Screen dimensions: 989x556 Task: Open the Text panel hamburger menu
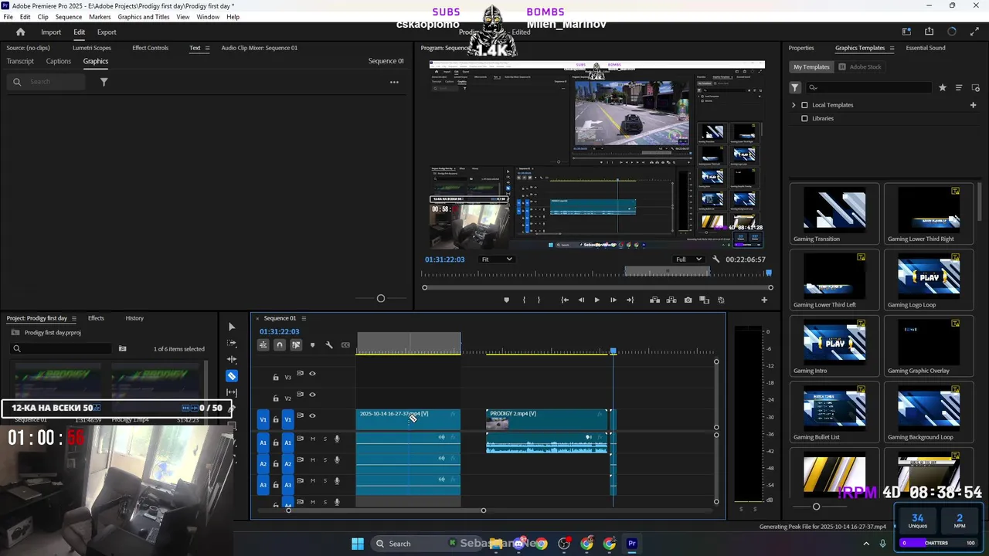click(207, 48)
